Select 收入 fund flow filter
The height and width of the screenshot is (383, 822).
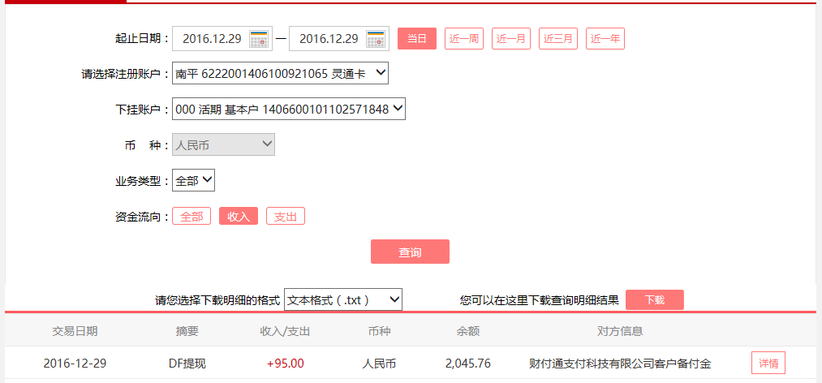239,217
